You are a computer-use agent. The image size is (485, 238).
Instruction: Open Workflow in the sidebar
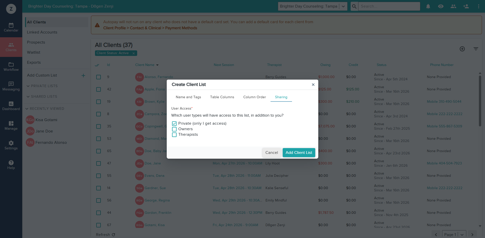point(11,67)
